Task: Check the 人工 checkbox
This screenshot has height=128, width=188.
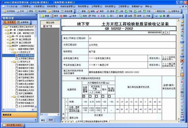Action: click(x=90, y=96)
